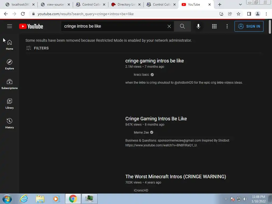Click the address bar URL
The height and width of the screenshot is (204, 272).
tap(86, 14)
